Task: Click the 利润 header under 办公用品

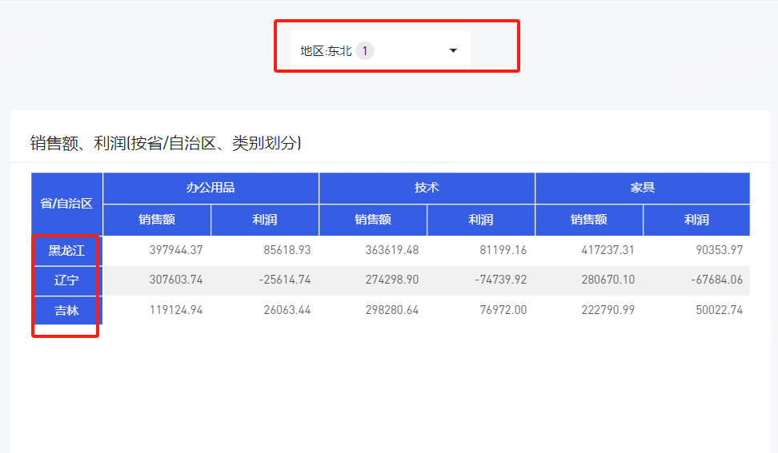Action: pyautogui.click(x=265, y=220)
